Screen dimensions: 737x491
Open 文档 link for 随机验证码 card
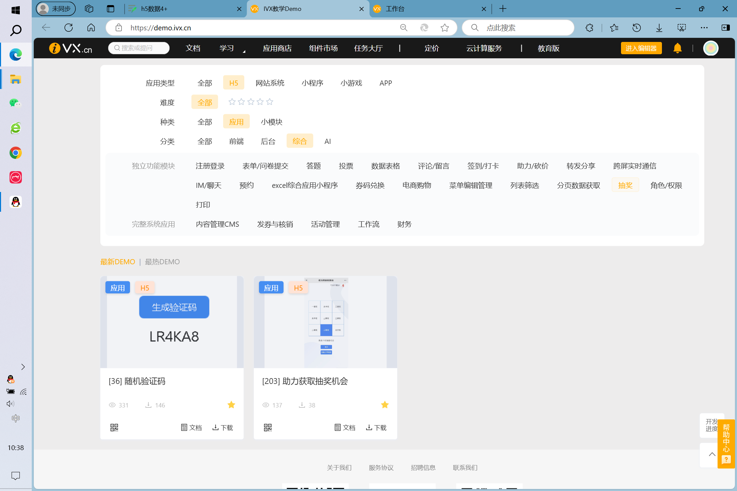pyautogui.click(x=191, y=428)
